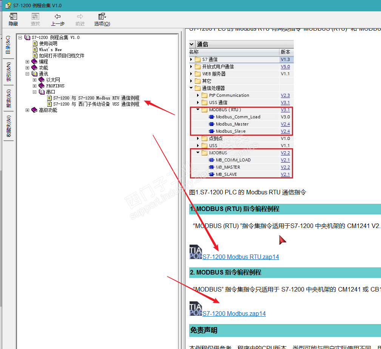Click the page icon beside 如何打开项目归档文件

point(35,56)
